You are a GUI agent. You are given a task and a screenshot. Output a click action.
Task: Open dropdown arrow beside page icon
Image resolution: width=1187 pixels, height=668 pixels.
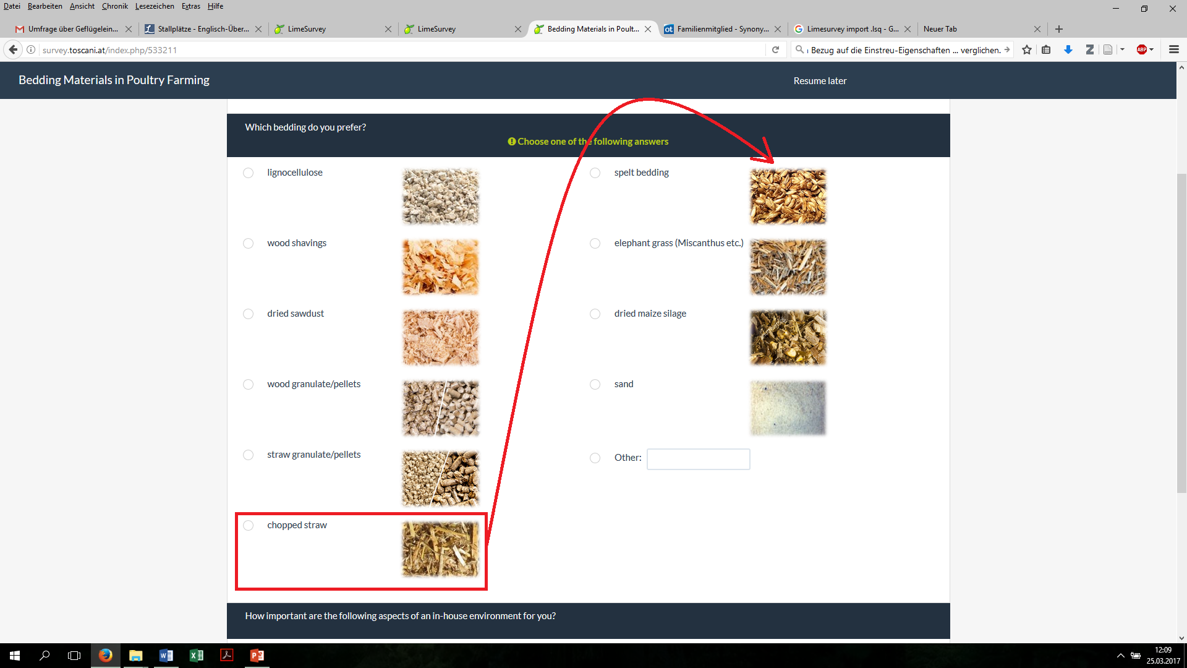click(1122, 49)
